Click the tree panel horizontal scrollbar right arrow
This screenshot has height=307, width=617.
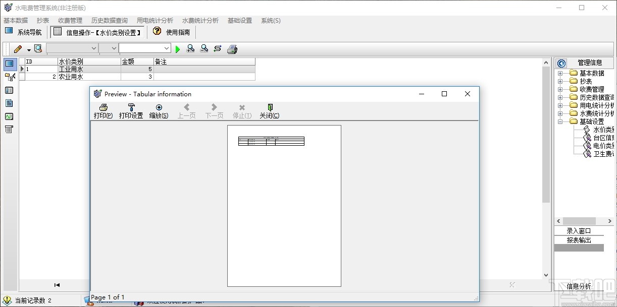click(610, 221)
